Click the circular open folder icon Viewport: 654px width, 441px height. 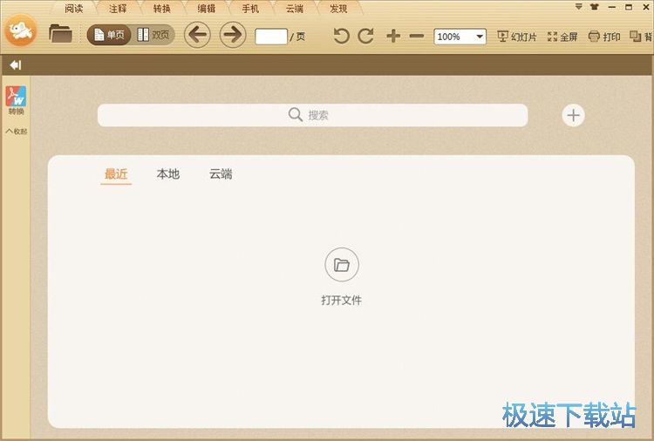tap(342, 265)
